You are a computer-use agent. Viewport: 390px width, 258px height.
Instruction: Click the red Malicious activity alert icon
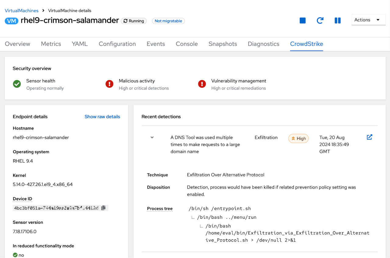point(109,84)
